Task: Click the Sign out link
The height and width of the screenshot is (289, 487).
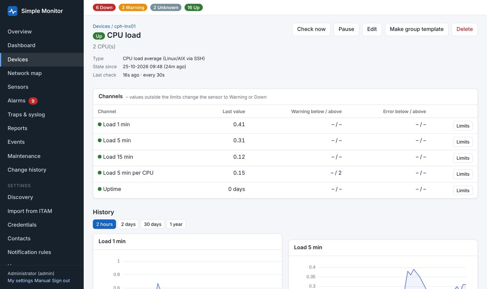Action: point(61,281)
